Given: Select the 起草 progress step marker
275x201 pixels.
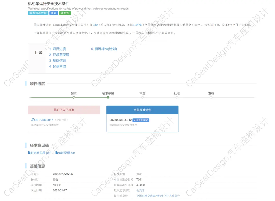Looking at the screenshot, I should coord(74,97).
